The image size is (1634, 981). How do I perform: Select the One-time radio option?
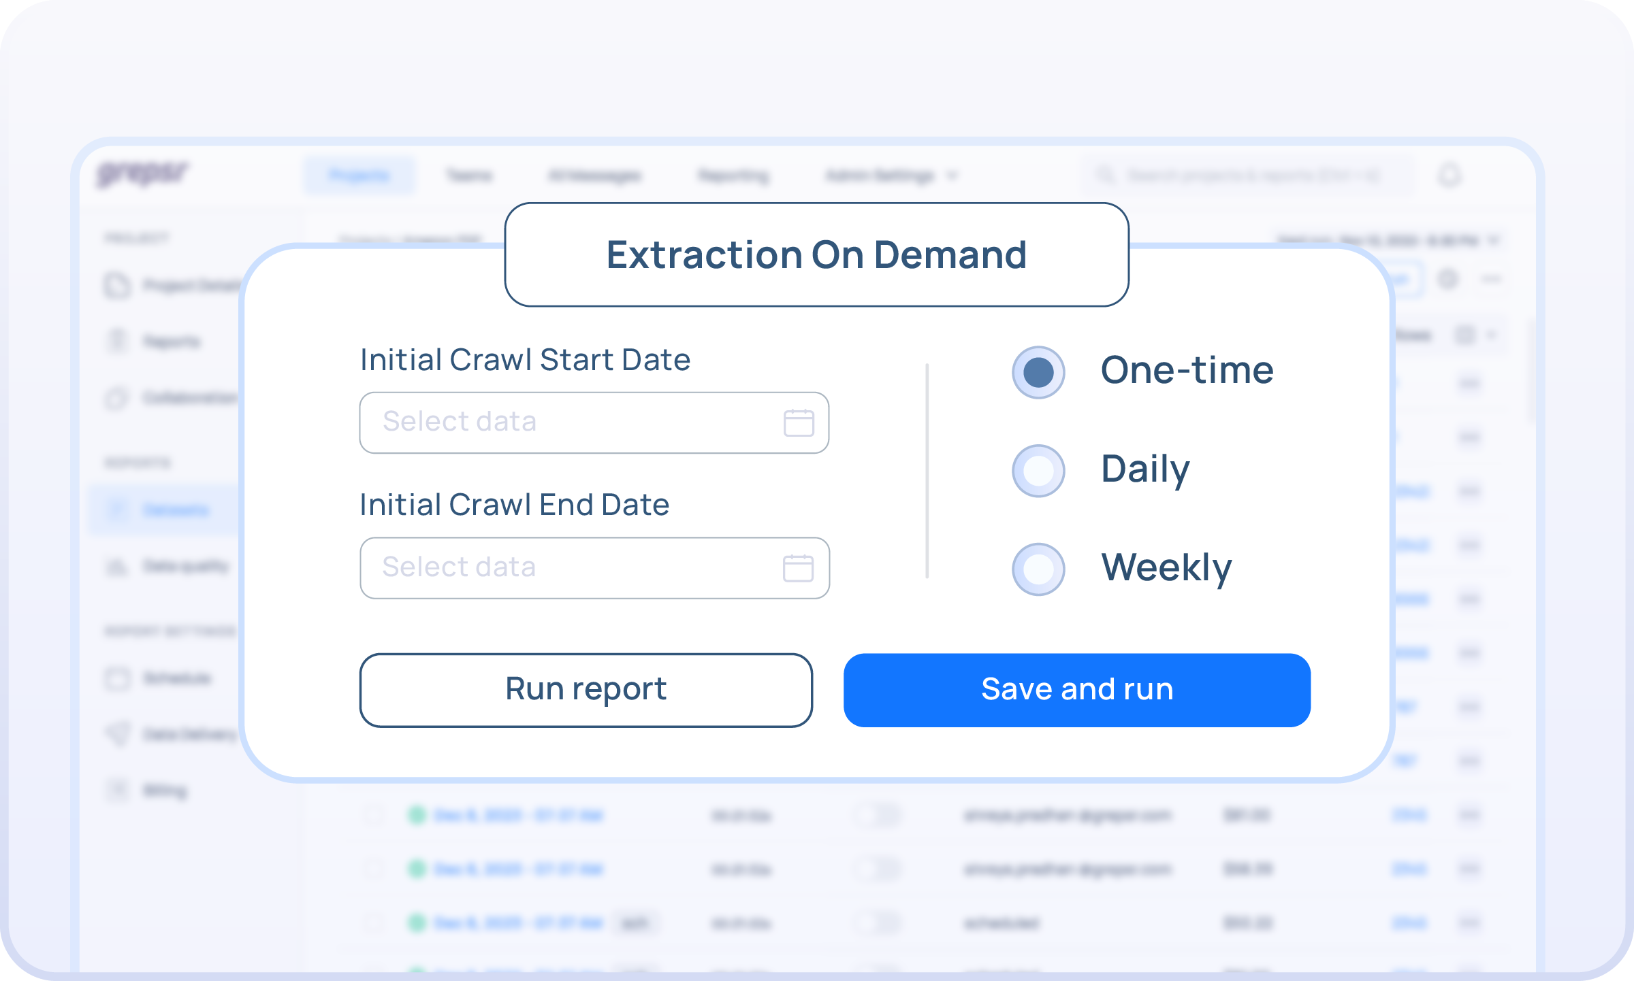[1038, 372]
